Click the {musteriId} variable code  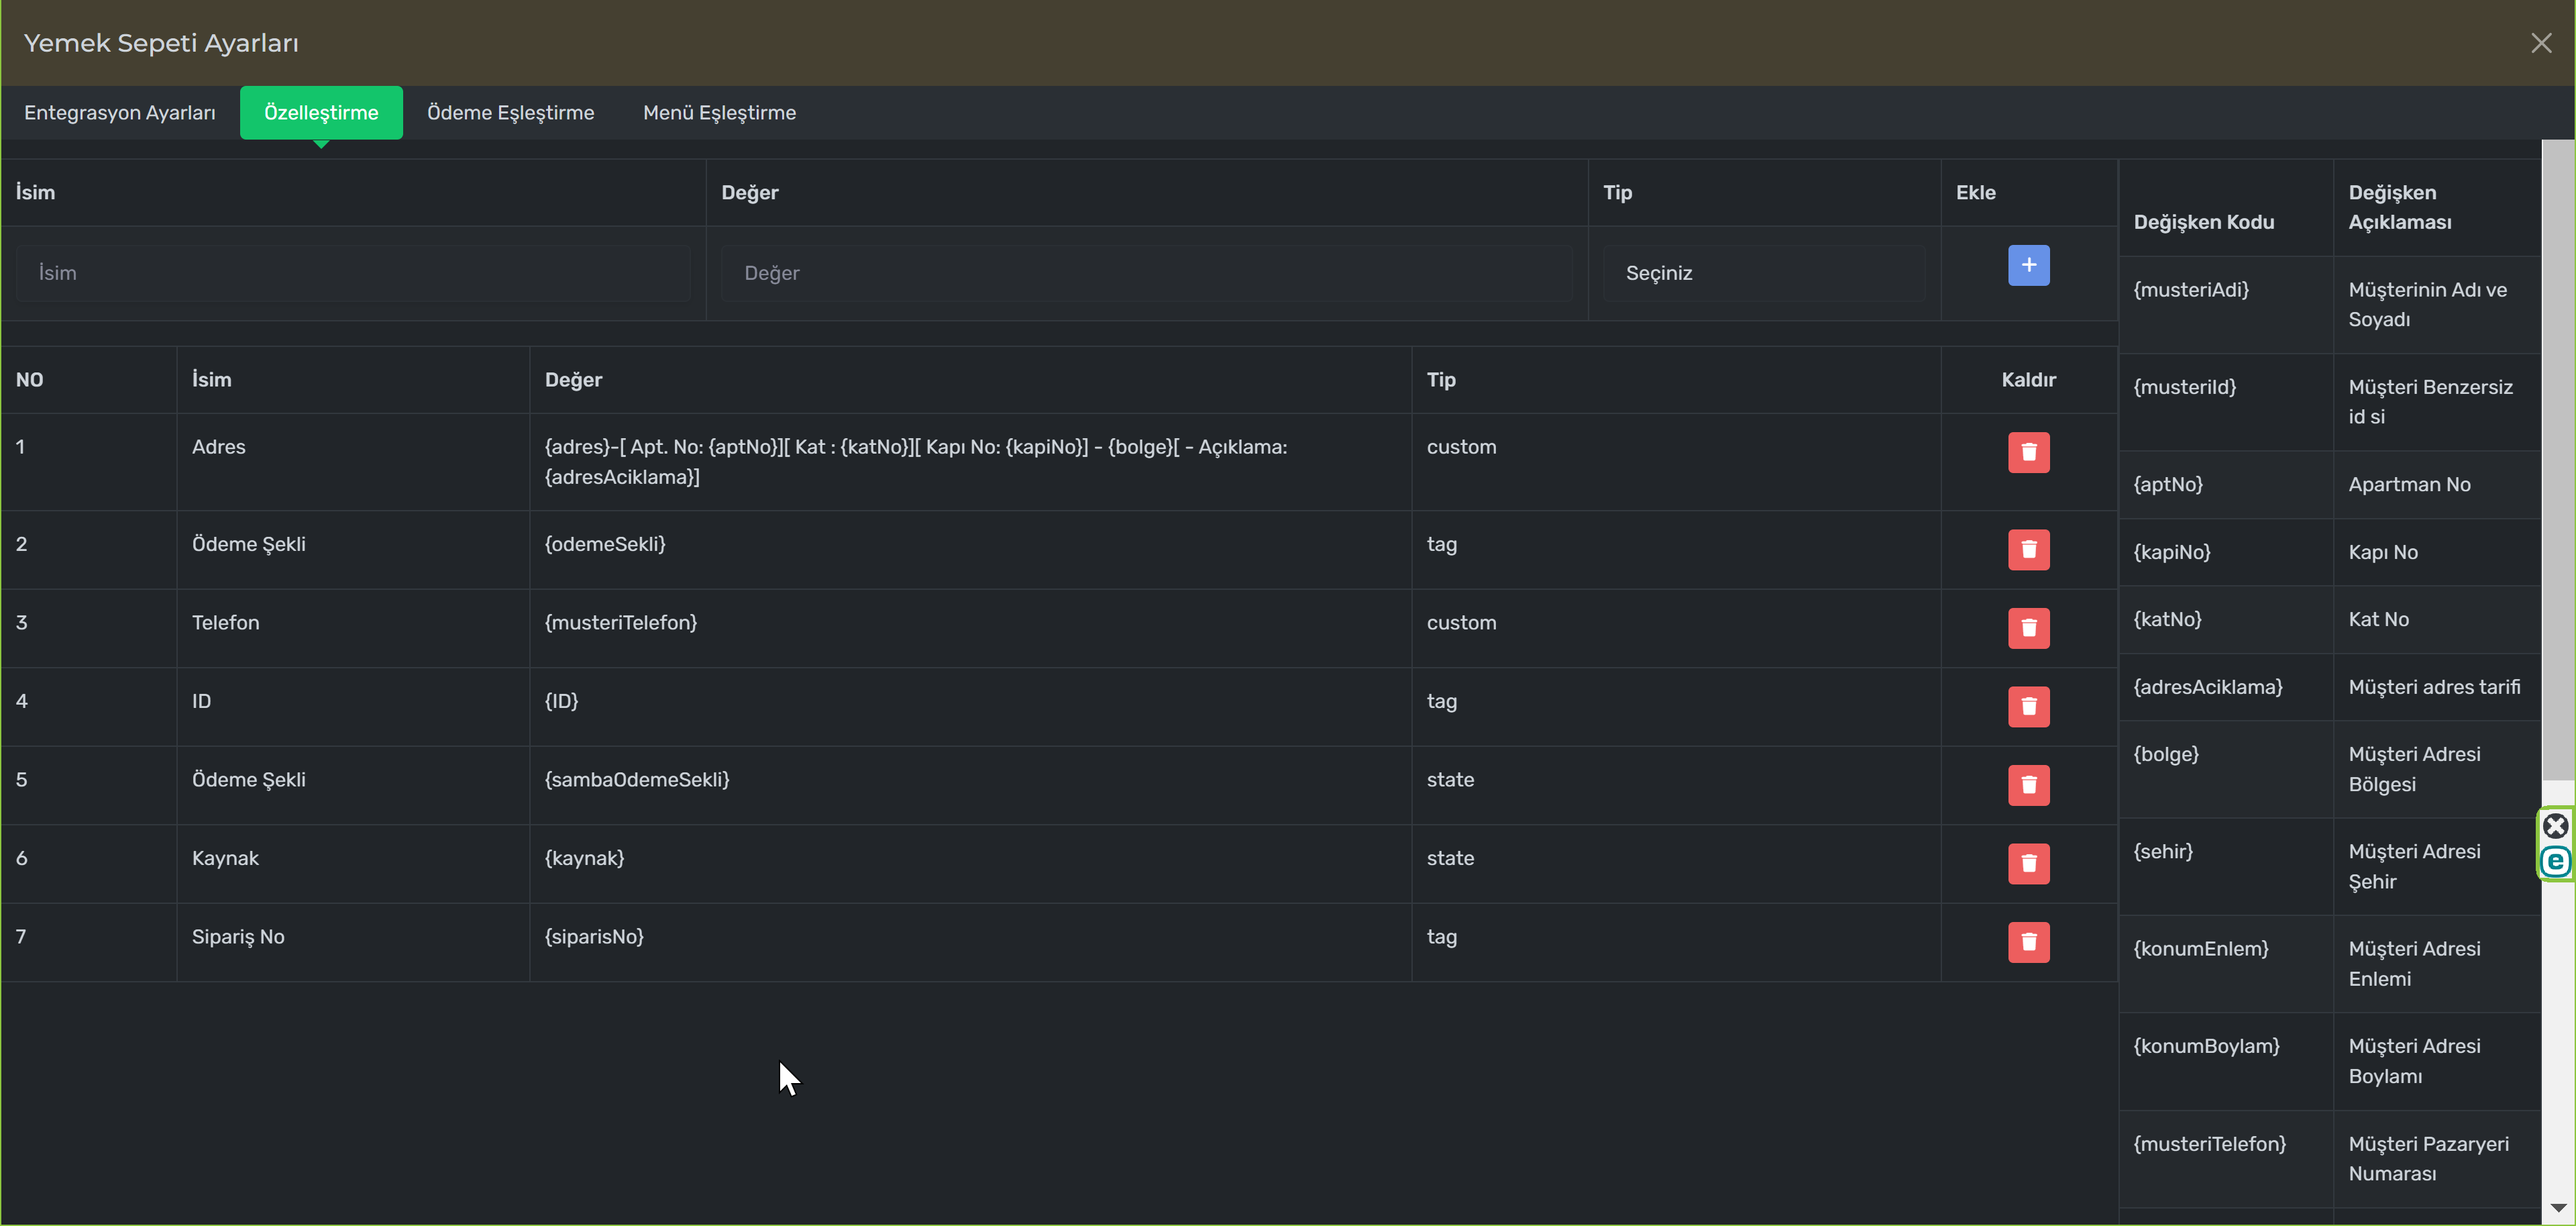tap(2184, 387)
